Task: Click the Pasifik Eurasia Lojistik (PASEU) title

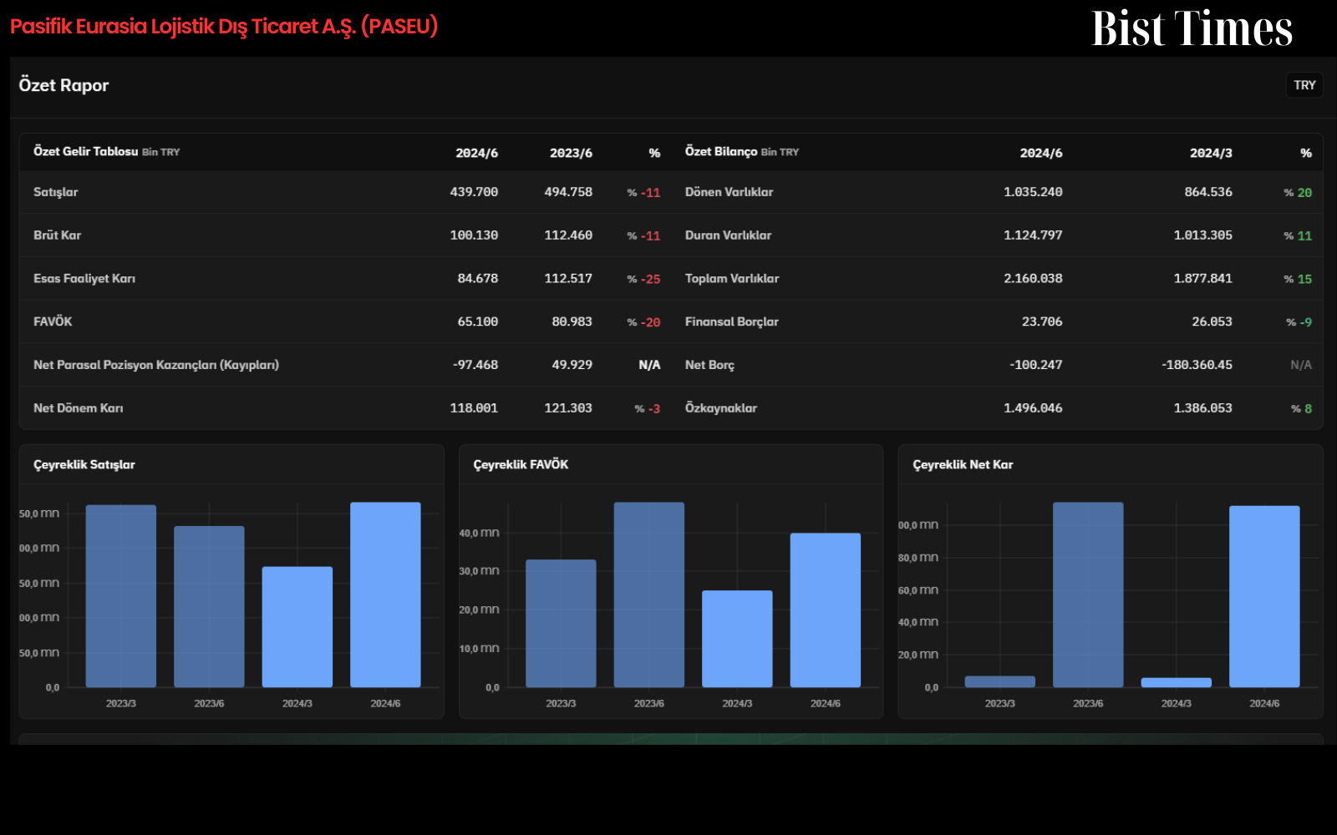Action: (224, 27)
